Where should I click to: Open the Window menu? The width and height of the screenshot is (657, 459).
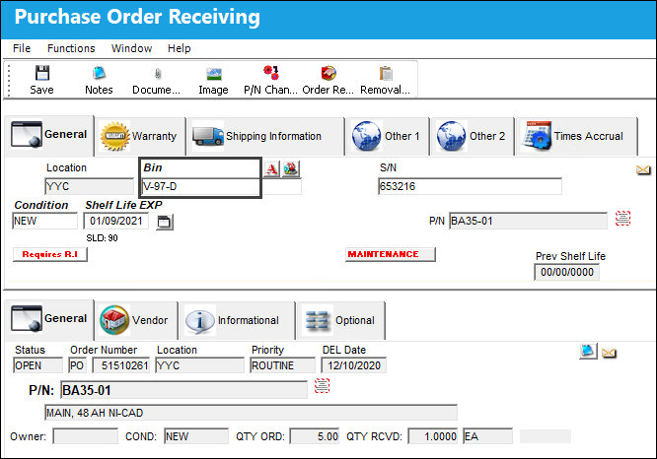(131, 48)
